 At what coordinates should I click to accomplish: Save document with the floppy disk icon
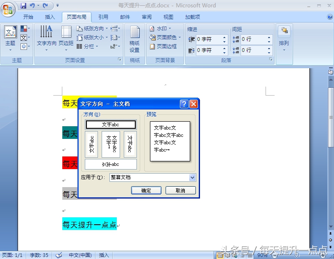pos(23,6)
